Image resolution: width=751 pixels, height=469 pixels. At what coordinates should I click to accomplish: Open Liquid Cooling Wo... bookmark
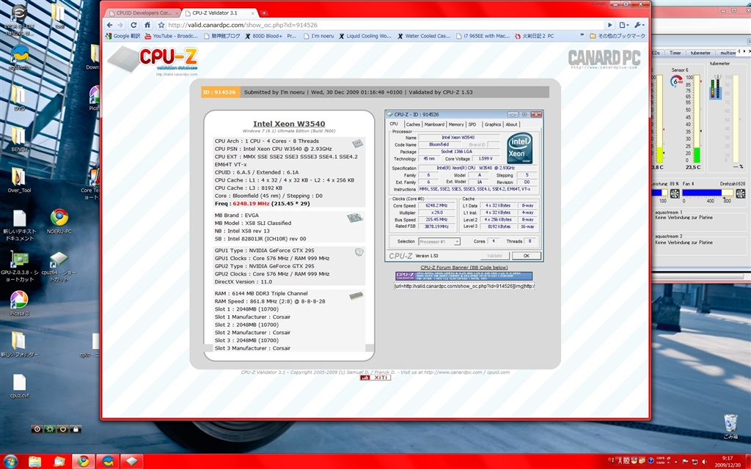click(365, 36)
